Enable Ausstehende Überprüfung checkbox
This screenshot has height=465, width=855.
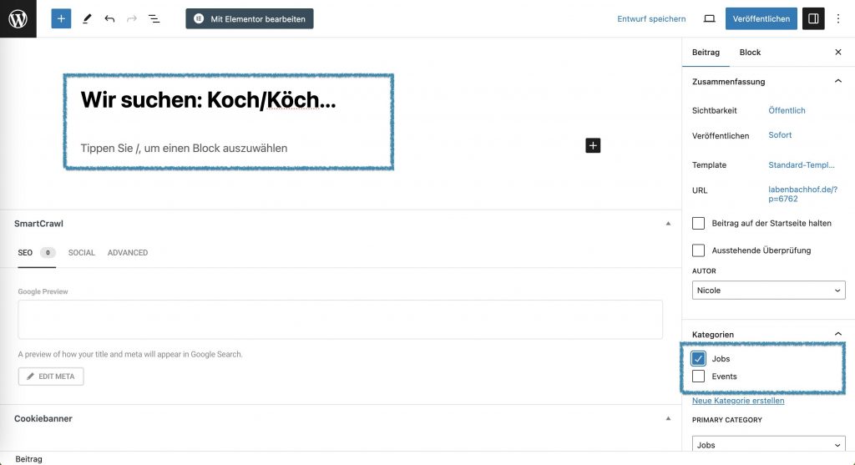click(x=699, y=250)
